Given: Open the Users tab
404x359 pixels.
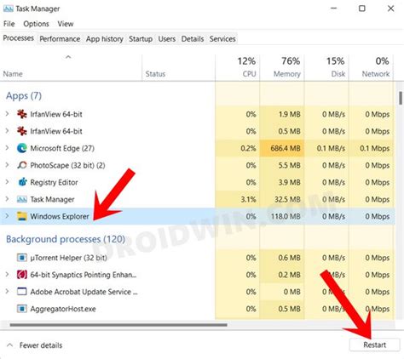Looking at the screenshot, I should click(x=167, y=39).
